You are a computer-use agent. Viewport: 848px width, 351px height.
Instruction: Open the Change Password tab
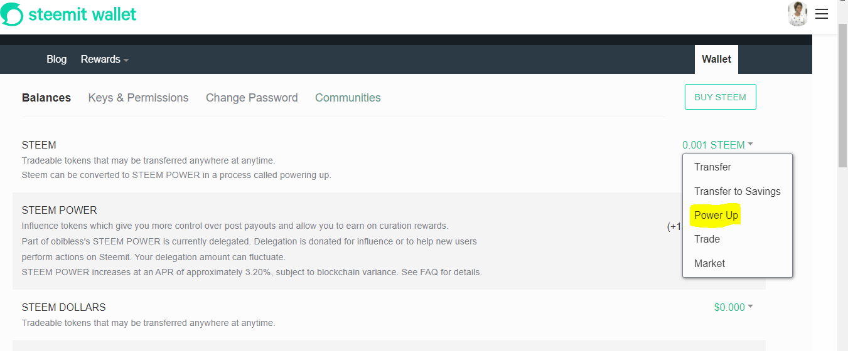point(252,98)
